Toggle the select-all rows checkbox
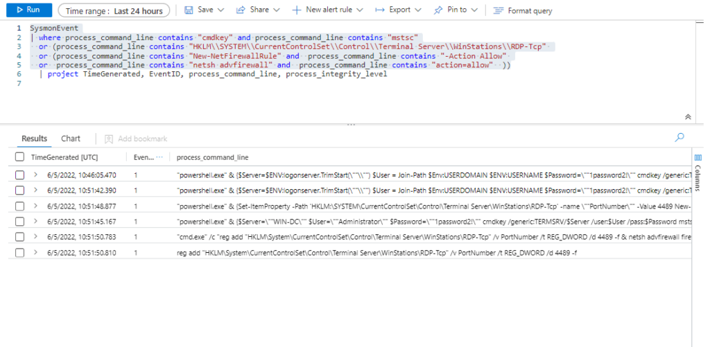This screenshot has height=347, width=710. (x=19, y=158)
